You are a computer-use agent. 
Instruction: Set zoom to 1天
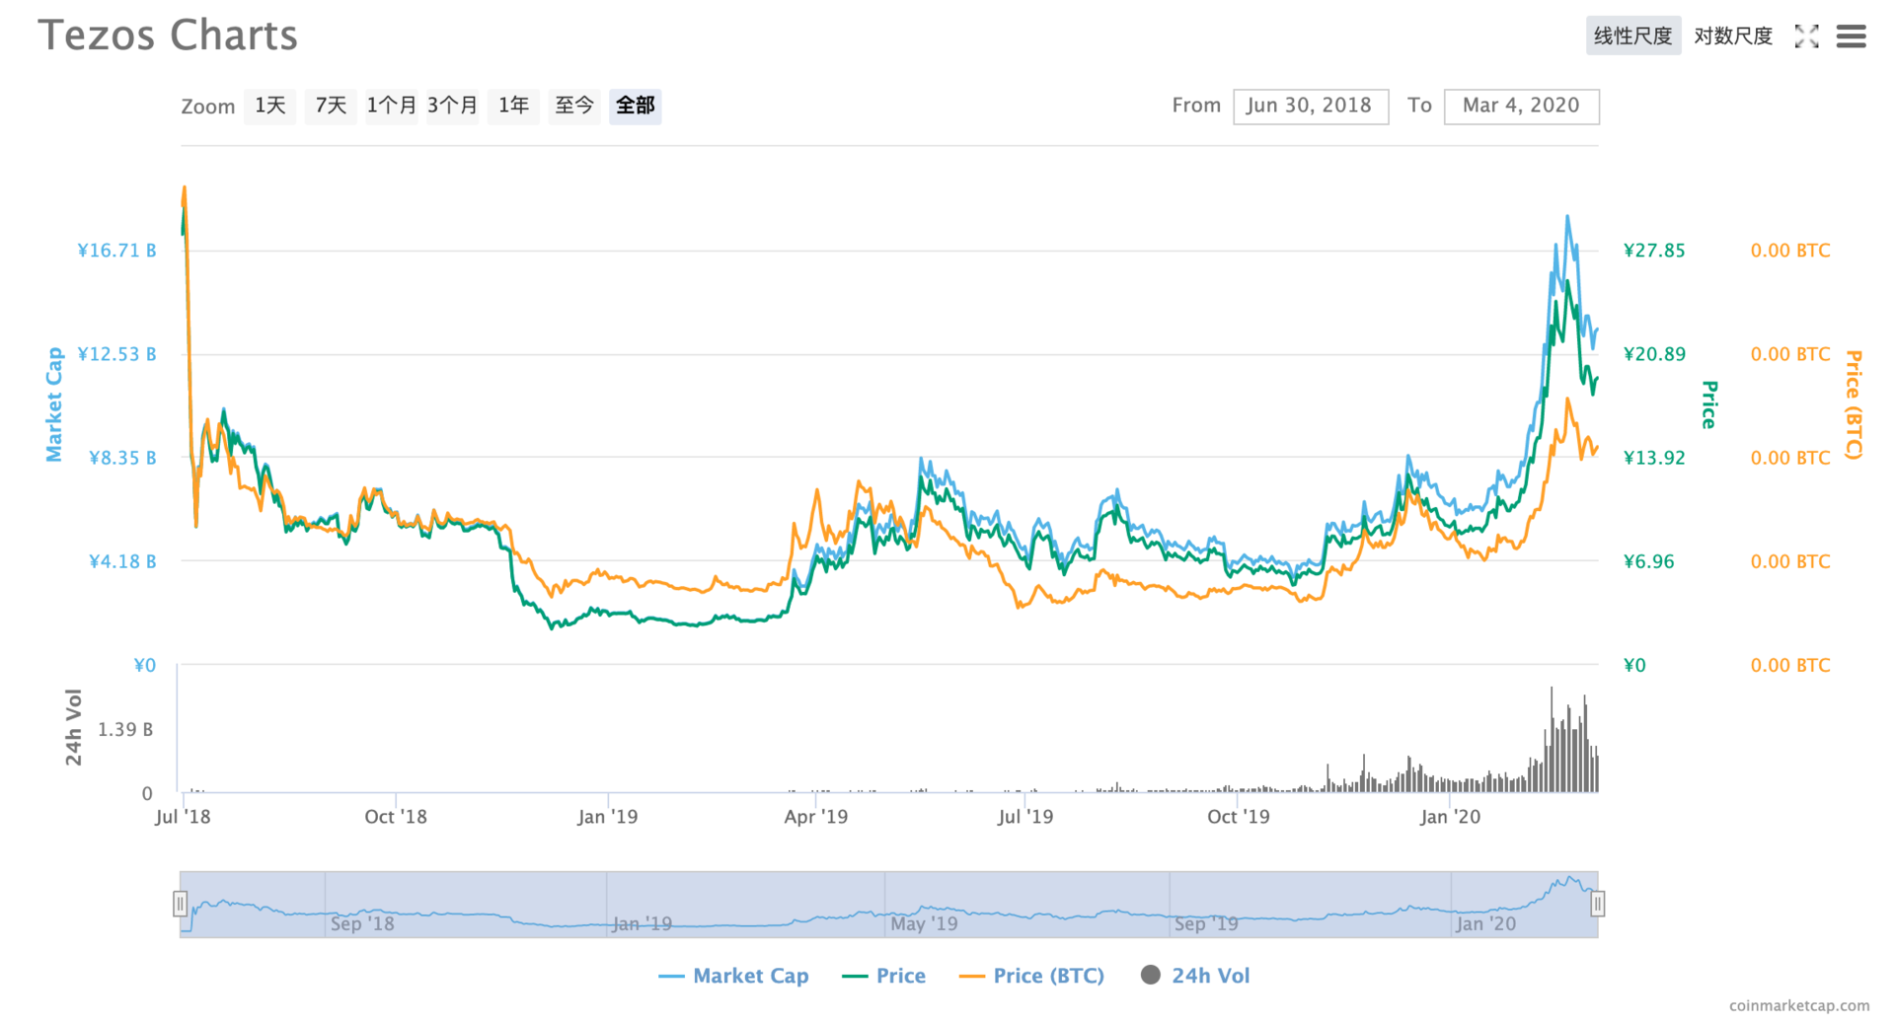click(269, 106)
